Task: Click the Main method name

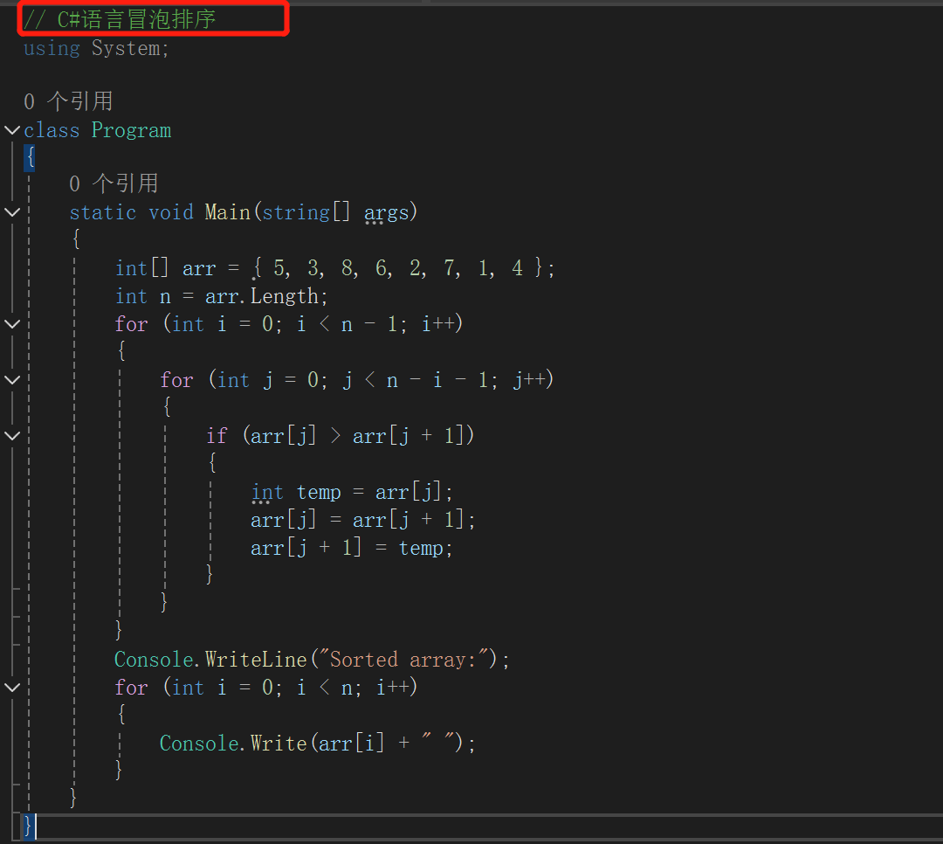Action: (x=227, y=212)
